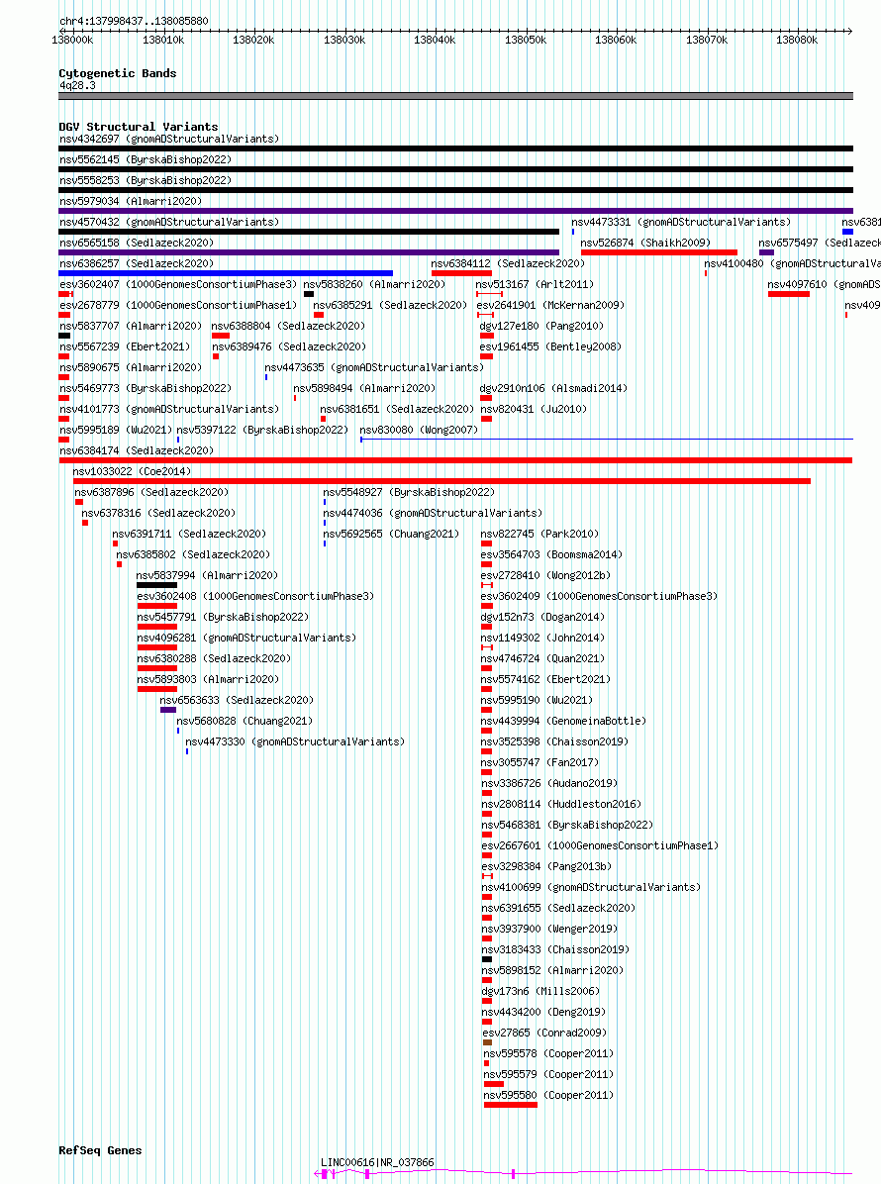The height and width of the screenshot is (1184, 881).
Task: Click nsv6389476 (Sedlazeck2020) label
Action: tap(289, 346)
